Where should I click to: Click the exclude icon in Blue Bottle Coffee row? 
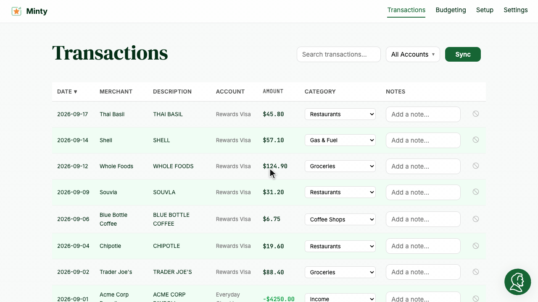coord(476,219)
